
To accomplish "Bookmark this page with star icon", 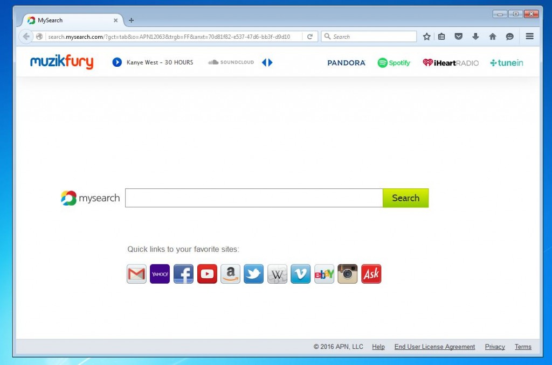I will (427, 37).
